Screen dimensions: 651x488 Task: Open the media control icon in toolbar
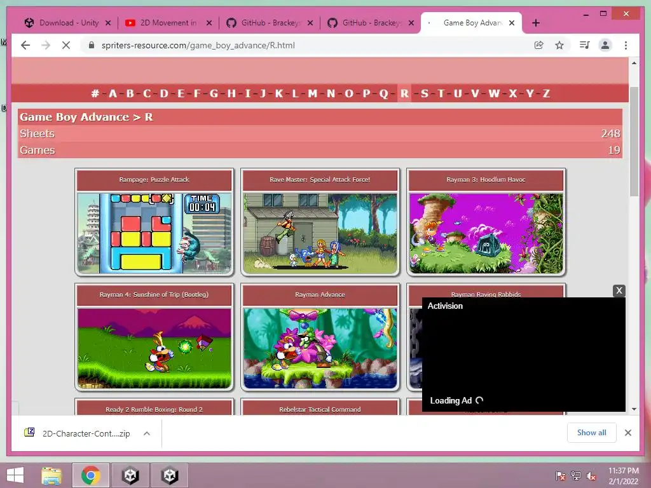(x=584, y=45)
